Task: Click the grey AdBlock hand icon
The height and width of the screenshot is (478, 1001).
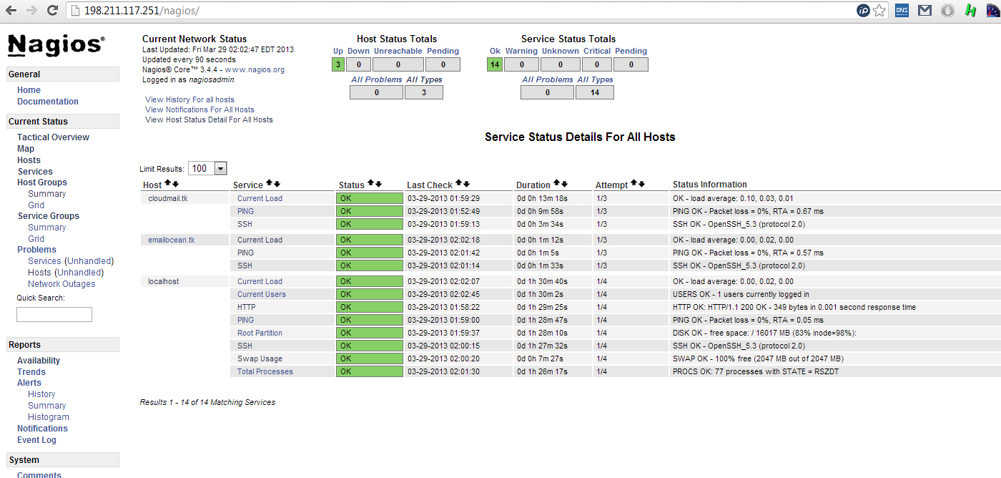Action: [x=947, y=11]
